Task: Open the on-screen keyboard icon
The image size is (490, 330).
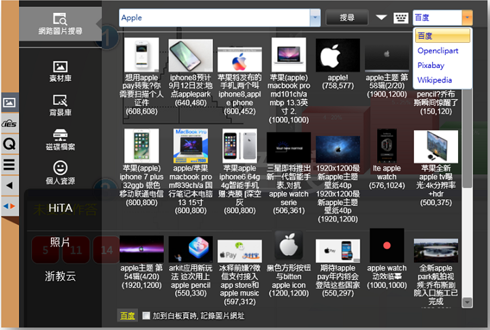Action: (x=401, y=18)
